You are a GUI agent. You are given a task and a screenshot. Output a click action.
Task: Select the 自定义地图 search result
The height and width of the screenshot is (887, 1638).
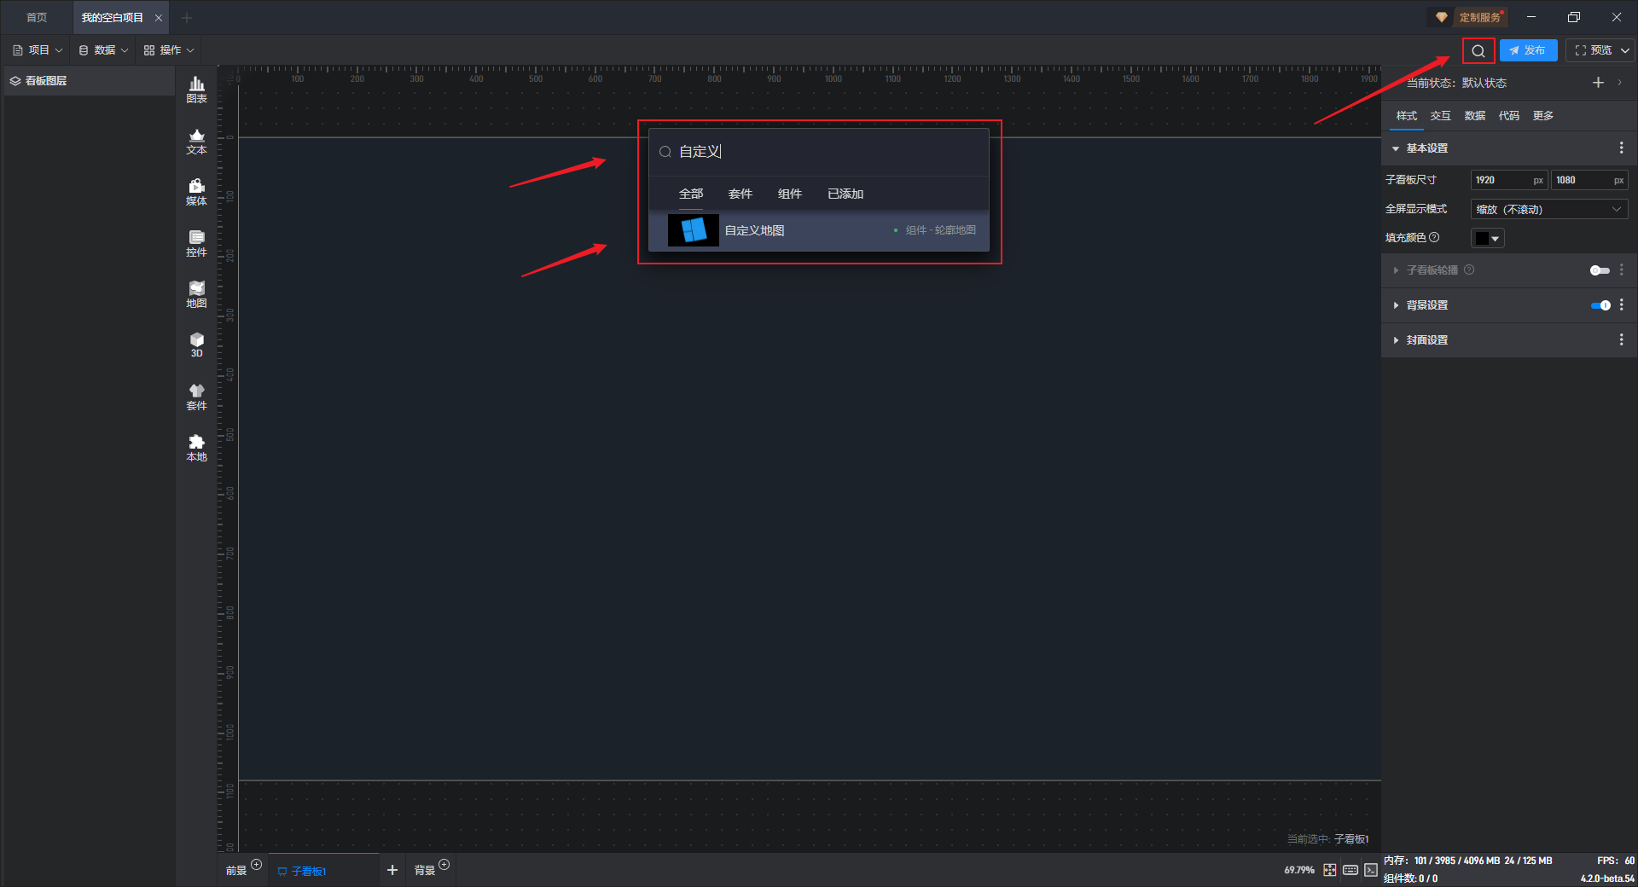[819, 230]
